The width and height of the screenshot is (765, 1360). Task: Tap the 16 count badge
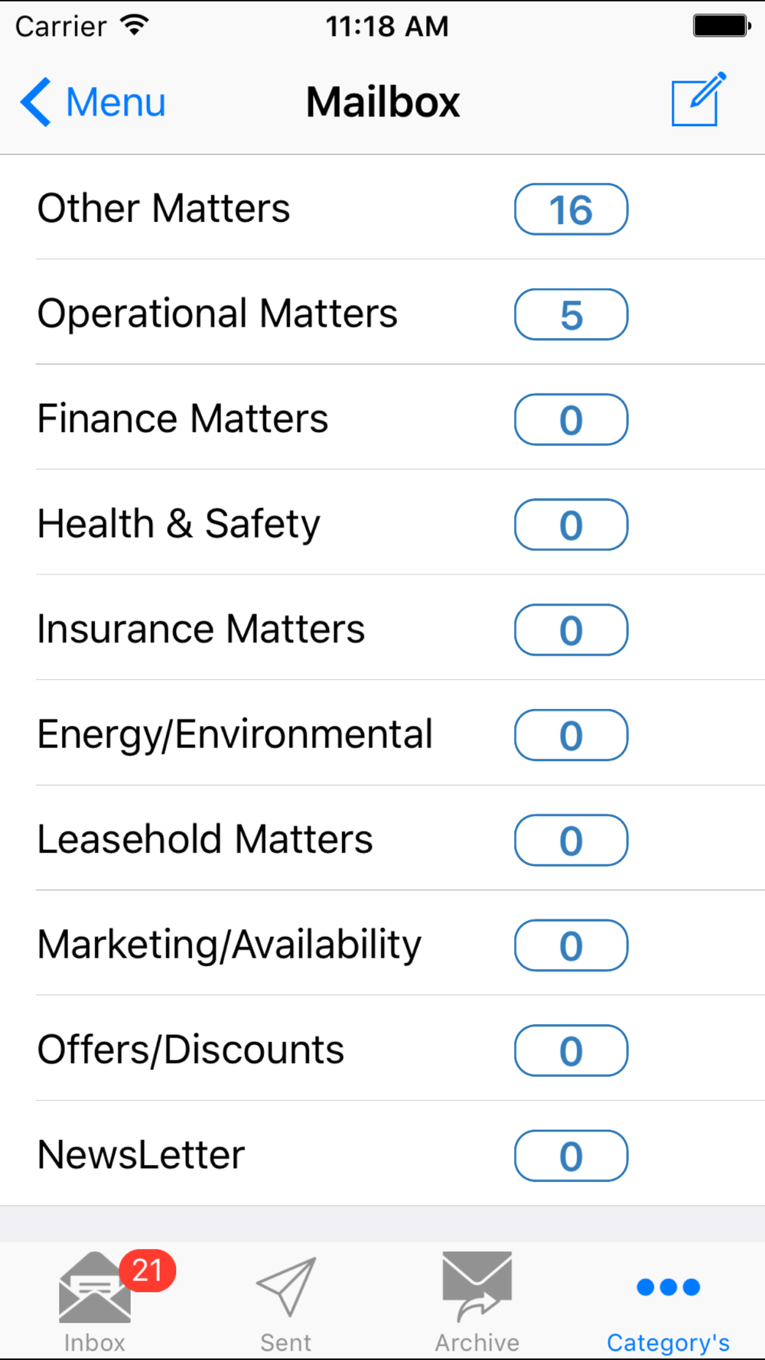(x=571, y=210)
